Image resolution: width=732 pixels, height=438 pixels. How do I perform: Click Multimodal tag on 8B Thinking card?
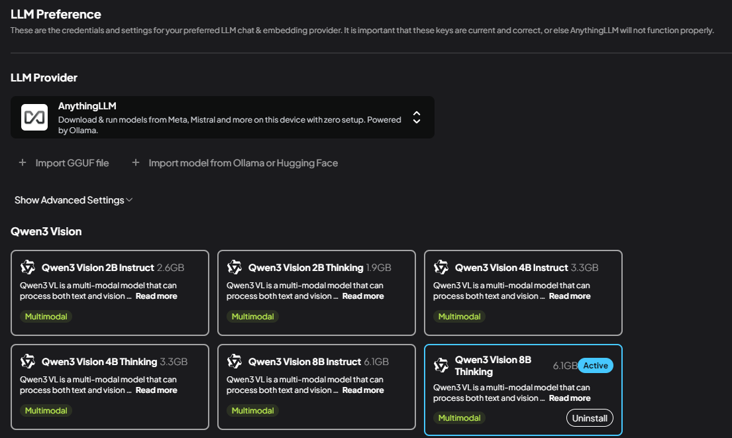(459, 418)
